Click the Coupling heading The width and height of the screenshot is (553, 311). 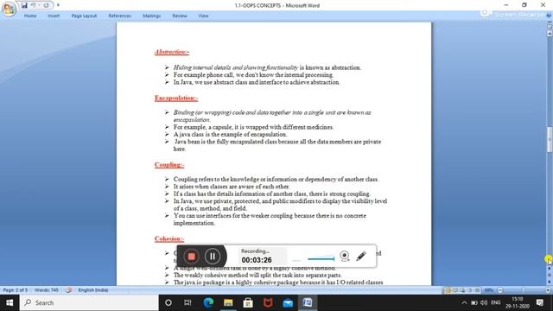[x=169, y=165]
